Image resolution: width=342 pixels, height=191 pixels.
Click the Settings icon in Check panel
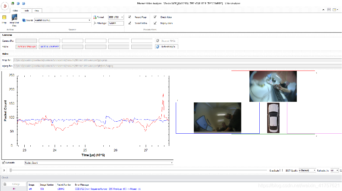pyautogui.click(x=5, y=184)
